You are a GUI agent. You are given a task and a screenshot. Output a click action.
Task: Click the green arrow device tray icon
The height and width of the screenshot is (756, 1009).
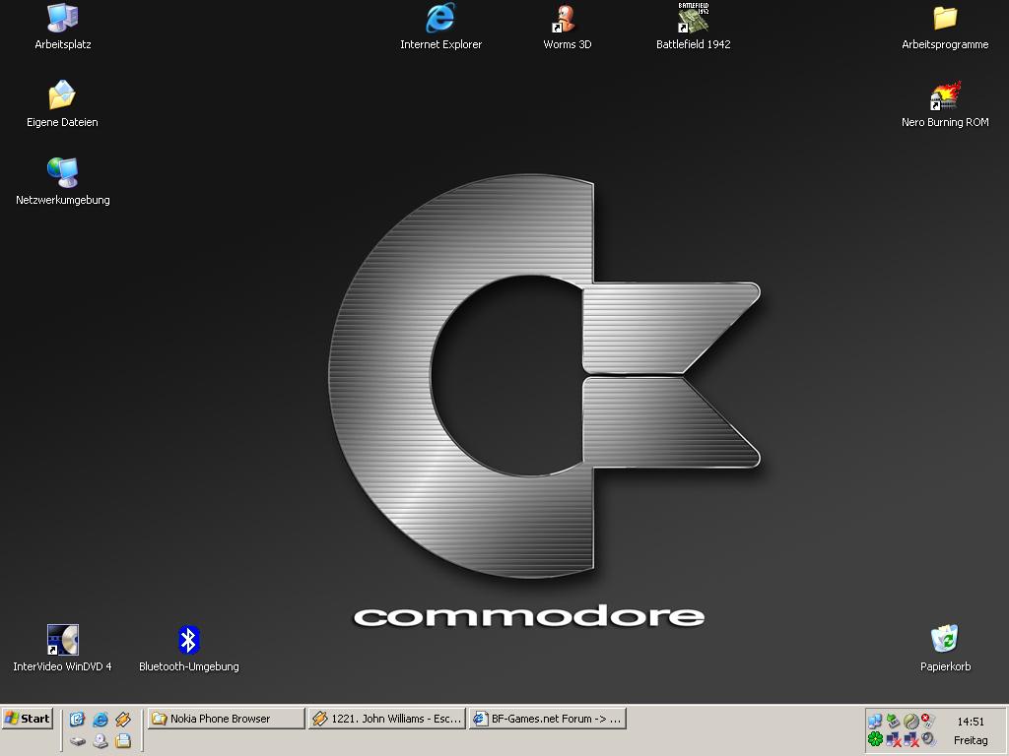click(x=893, y=721)
